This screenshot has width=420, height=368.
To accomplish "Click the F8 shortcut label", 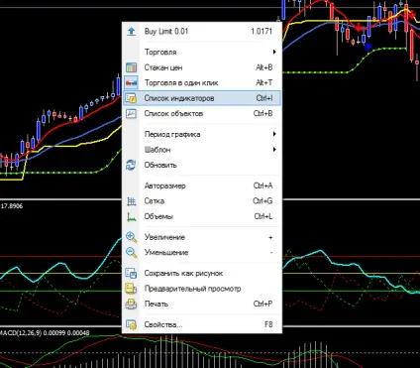I will coord(268,324).
